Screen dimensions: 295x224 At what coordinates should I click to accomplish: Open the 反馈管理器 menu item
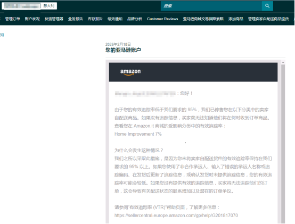[x=54, y=19]
